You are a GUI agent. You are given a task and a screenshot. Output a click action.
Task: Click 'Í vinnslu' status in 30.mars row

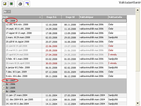(x=112, y=63)
